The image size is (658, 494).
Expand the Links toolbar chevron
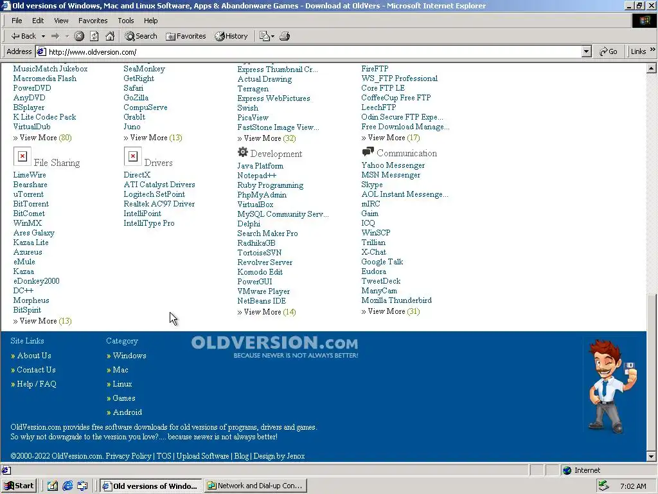pos(653,50)
